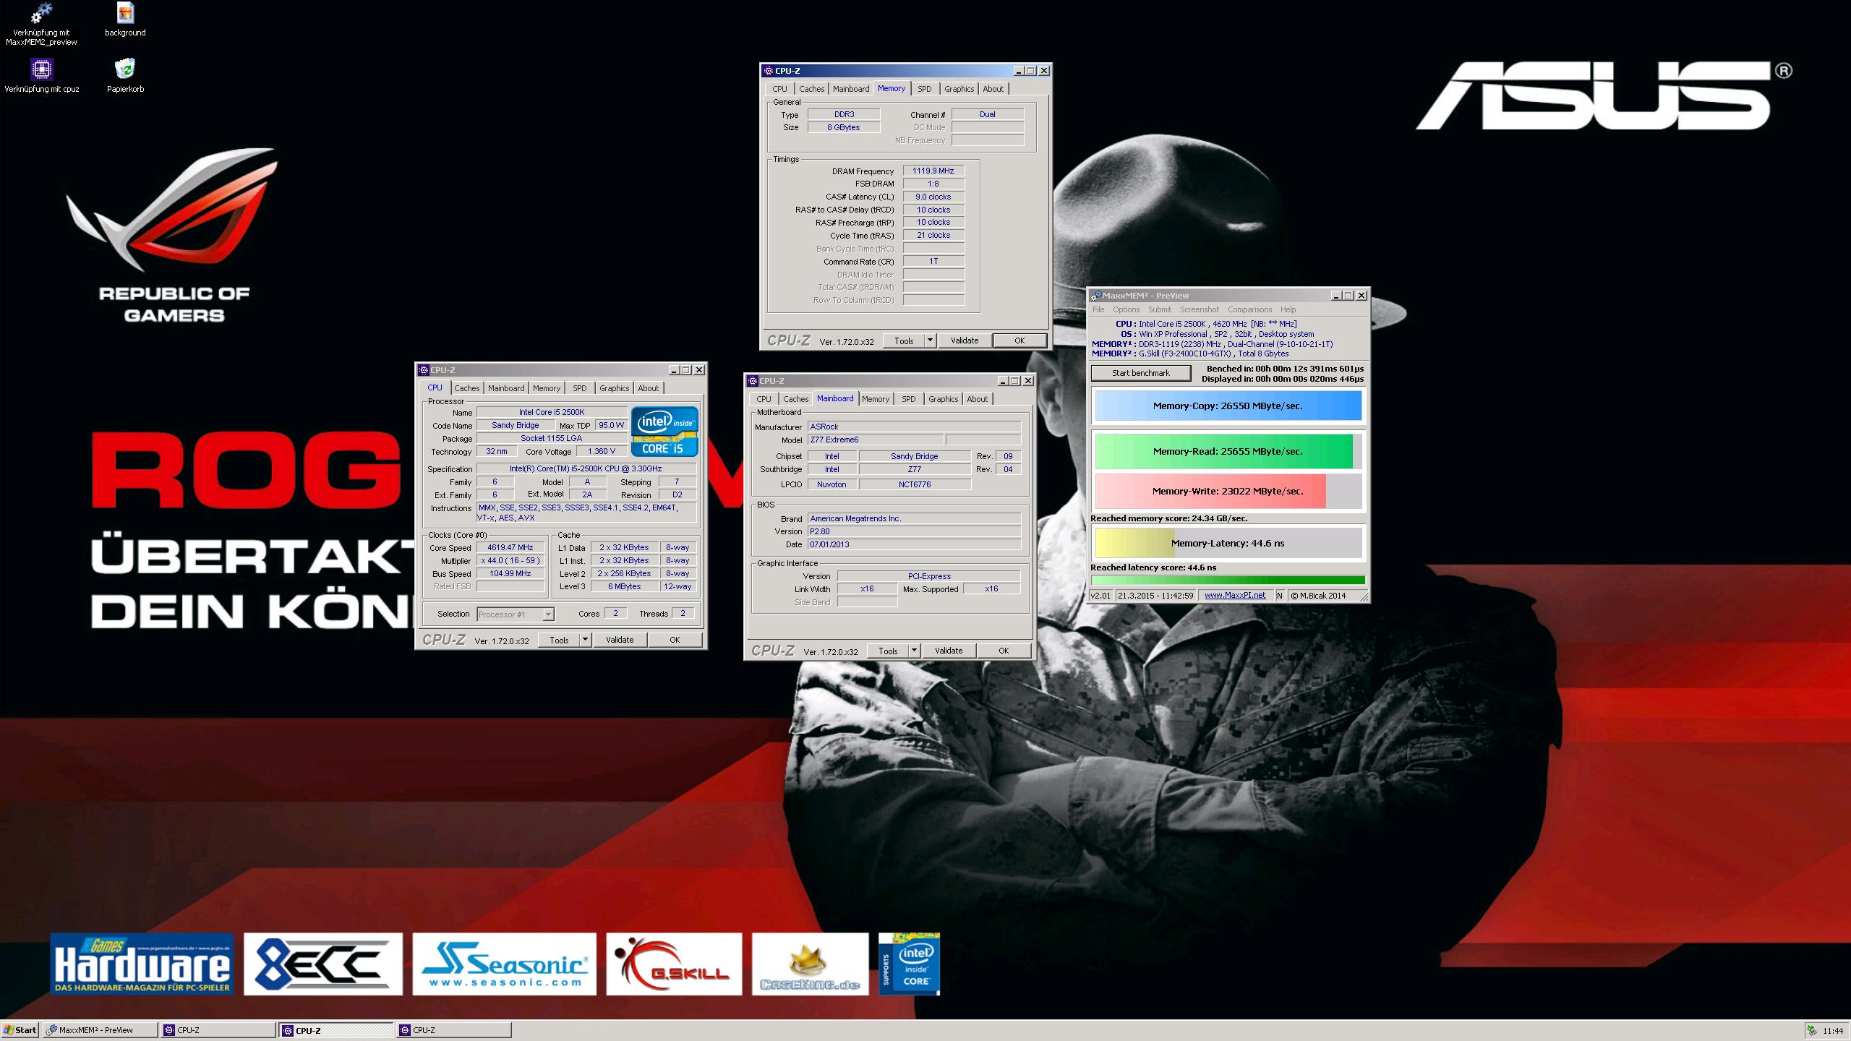Switch to the Memory tab in the CPU window
Screen dimensions: 1851x1041
click(x=547, y=388)
